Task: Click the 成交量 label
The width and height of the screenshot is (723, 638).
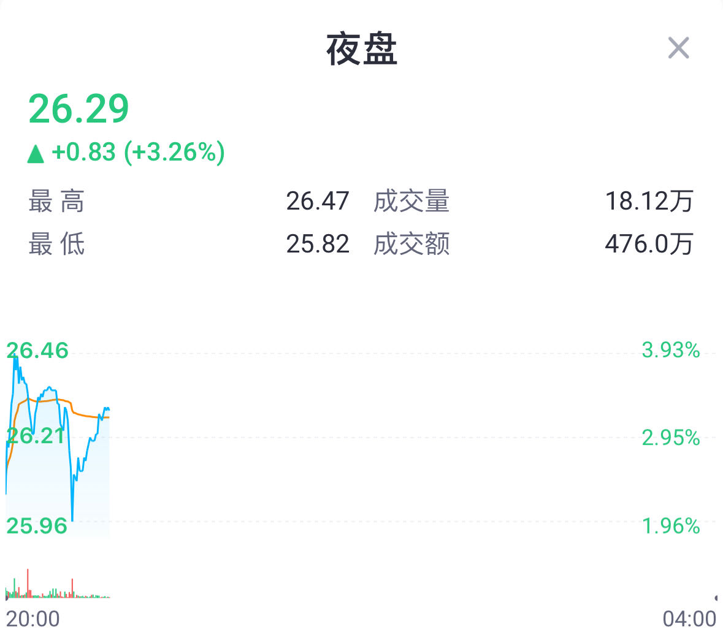Action: [x=411, y=201]
